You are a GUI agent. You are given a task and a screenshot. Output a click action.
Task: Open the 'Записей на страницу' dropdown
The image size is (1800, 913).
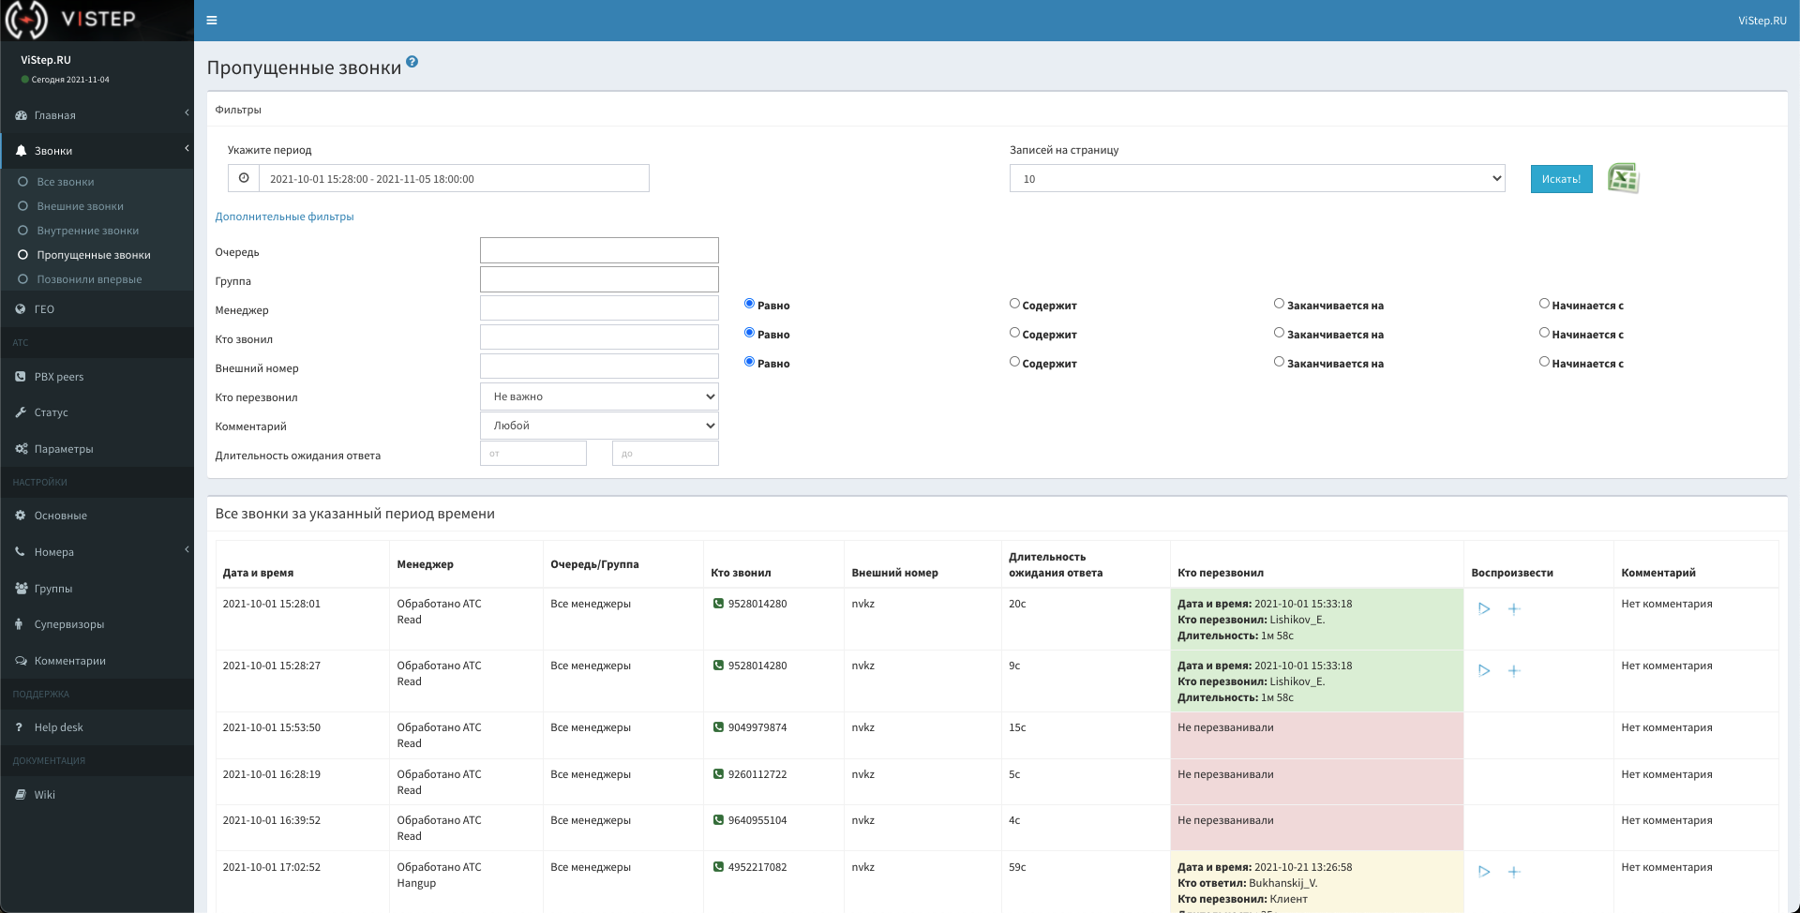(1256, 178)
